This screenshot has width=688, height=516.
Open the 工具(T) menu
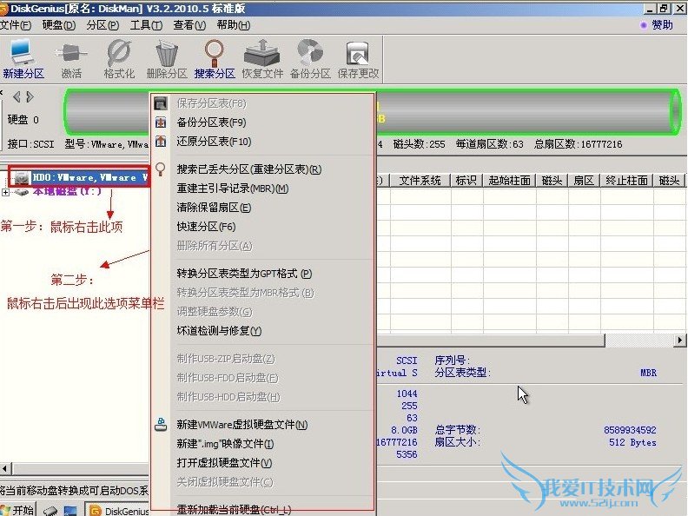coord(146,25)
